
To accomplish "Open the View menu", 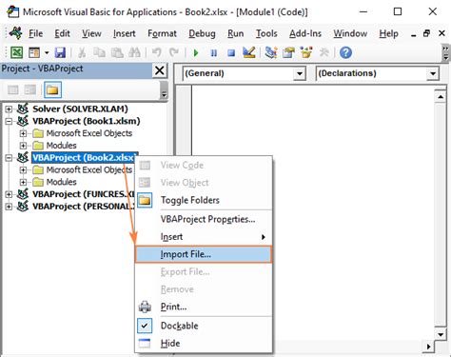I will coord(91,33).
